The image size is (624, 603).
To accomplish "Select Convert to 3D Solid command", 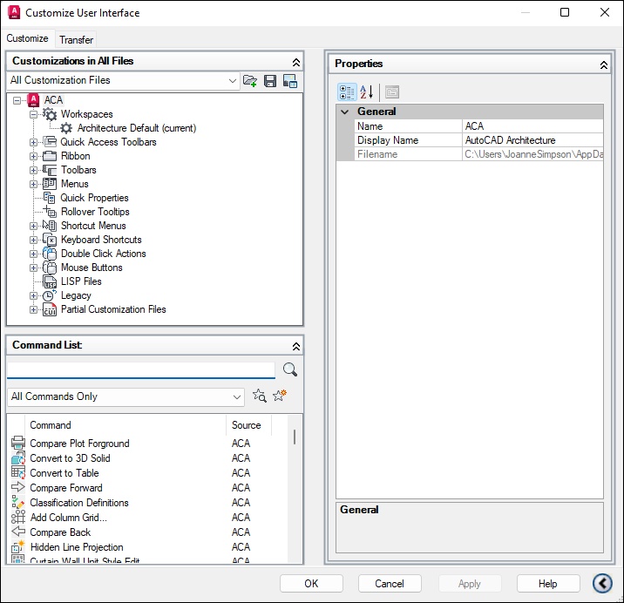I will tap(70, 458).
